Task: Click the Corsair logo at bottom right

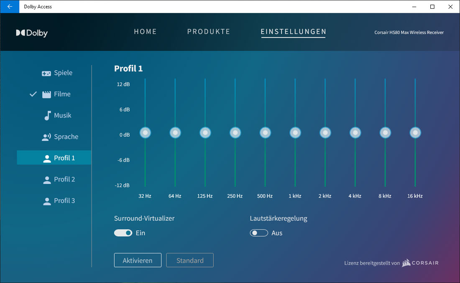Action: pyautogui.click(x=420, y=263)
